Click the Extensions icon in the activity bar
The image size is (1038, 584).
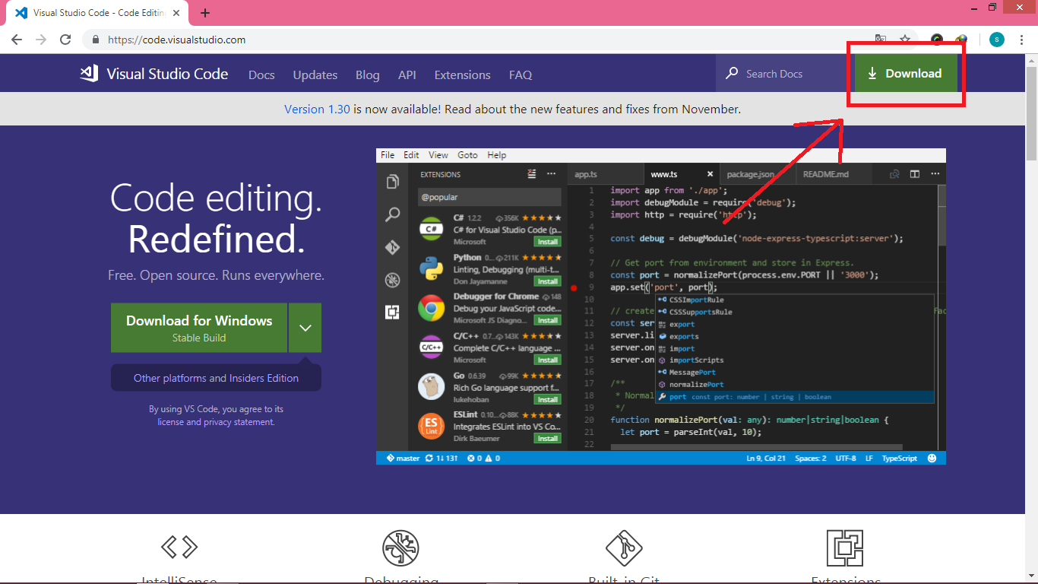click(x=392, y=313)
